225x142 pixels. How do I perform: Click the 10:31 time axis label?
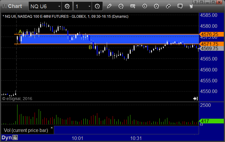(x=136, y=138)
